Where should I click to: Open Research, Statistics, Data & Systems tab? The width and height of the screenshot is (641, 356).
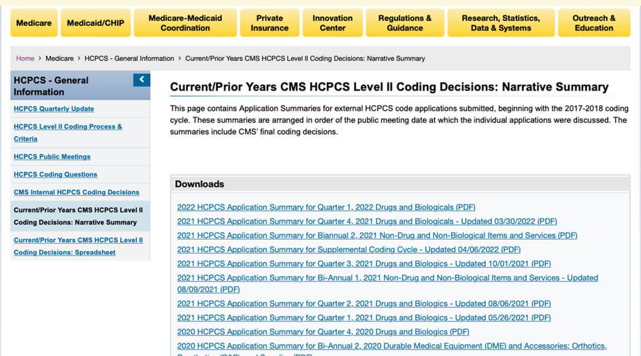tap(501, 23)
